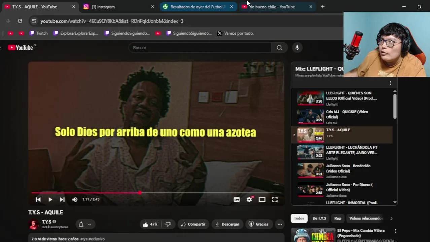Play Julianno Sosa - Bendecido from playlist
The image size is (430, 242).
pos(342,171)
